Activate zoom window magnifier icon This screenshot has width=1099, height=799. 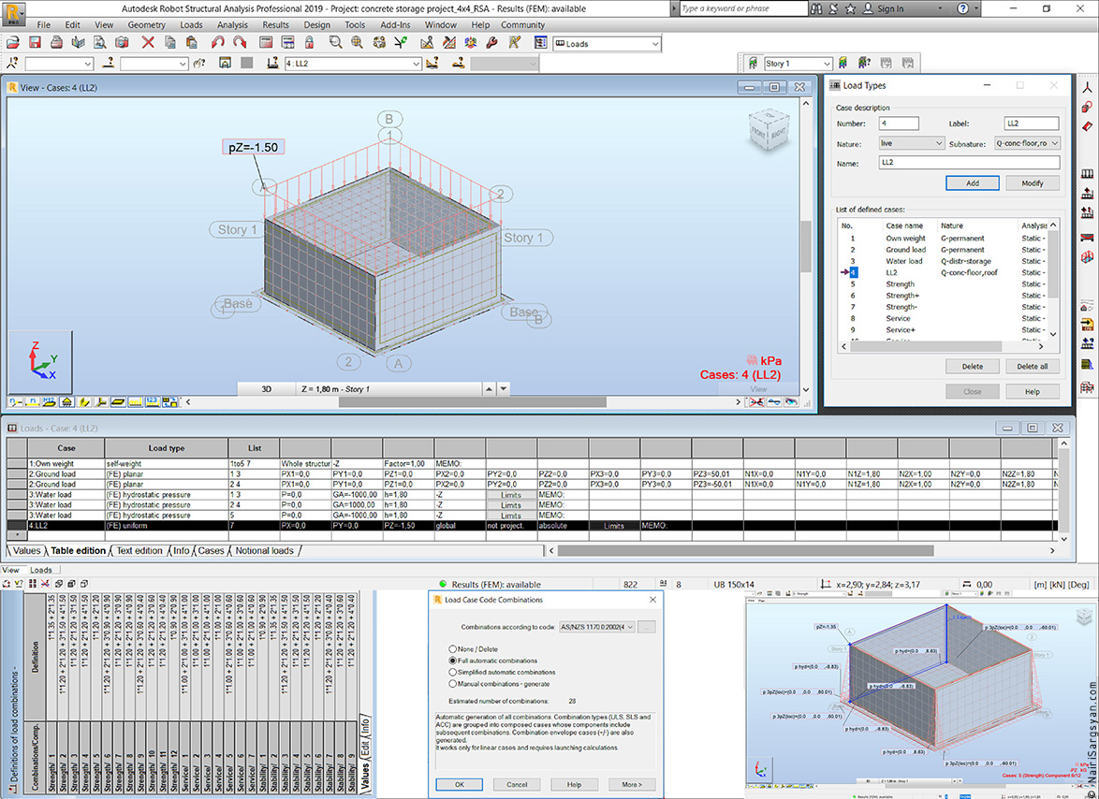[336, 43]
